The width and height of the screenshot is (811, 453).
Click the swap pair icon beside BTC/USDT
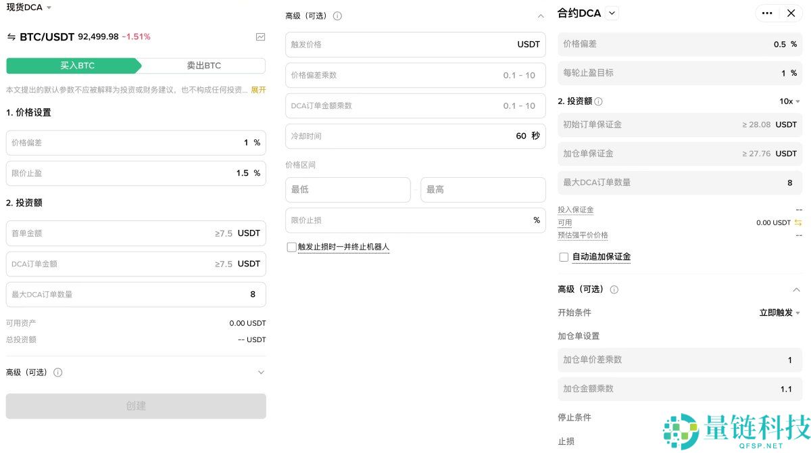(x=11, y=37)
